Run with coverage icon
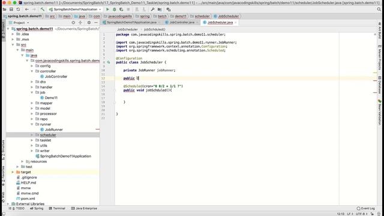The width and height of the screenshot is (384, 216). click(x=121, y=10)
